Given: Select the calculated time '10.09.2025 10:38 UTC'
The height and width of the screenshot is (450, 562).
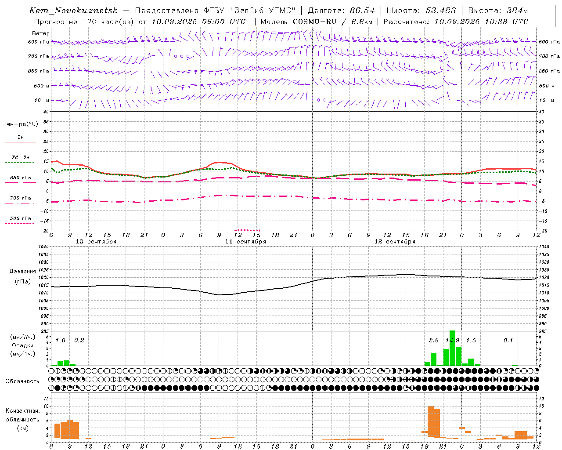Looking at the screenshot, I should (x=481, y=22).
